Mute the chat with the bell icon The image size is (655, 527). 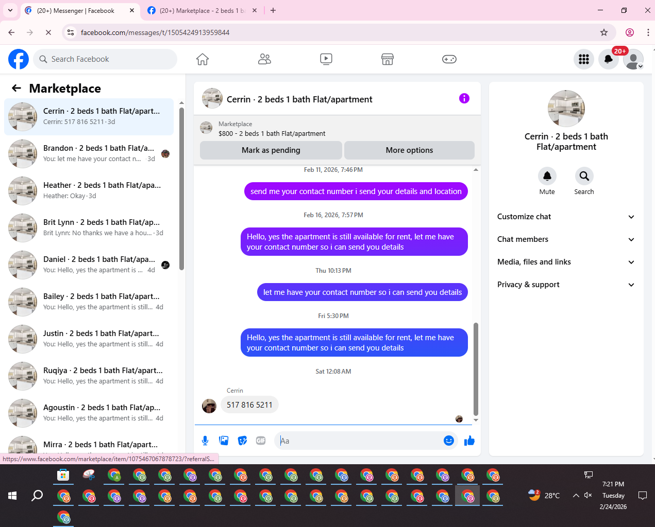tap(547, 176)
